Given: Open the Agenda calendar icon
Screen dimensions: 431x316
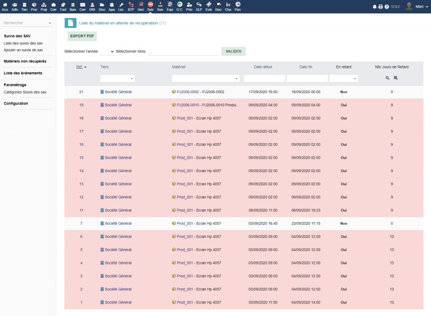Looking at the screenshot, I should 112,6.
